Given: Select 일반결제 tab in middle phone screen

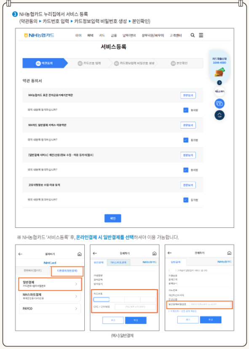Looking at the screenshot, I should point(99,262).
